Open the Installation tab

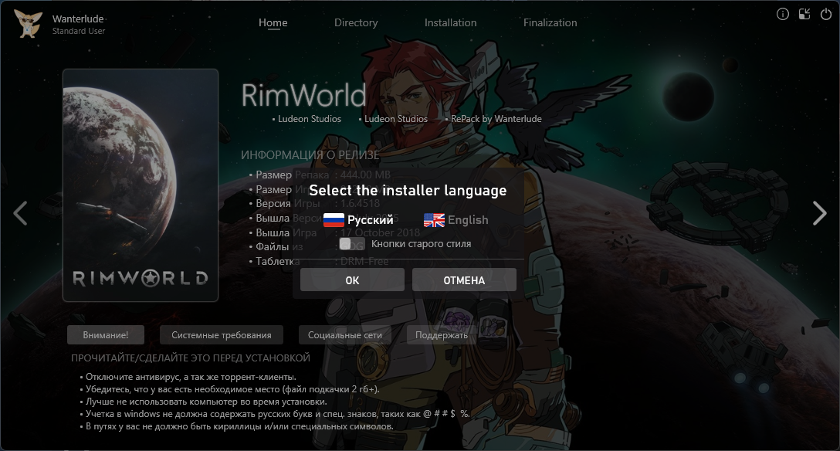pos(450,22)
